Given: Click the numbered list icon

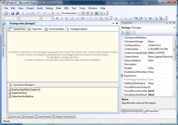Looking at the screenshot, I should click(x=96, y=18).
